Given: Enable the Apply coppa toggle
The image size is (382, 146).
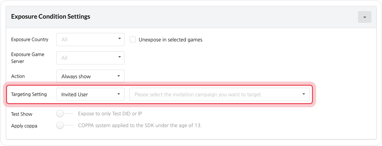Looking at the screenshot, I should click(65, 125).
